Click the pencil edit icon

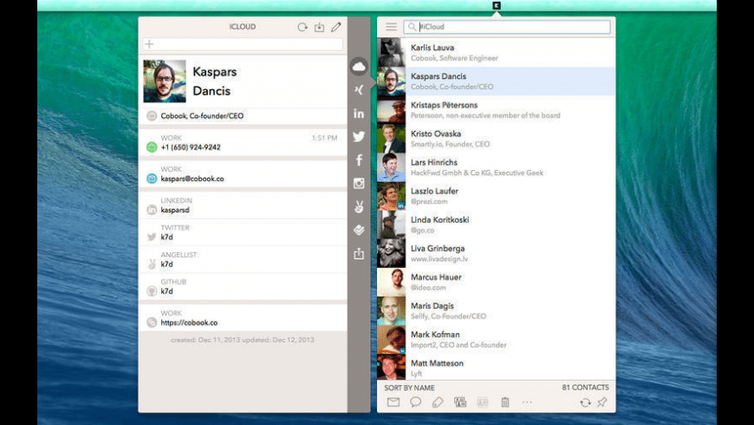tap(335, 27)
